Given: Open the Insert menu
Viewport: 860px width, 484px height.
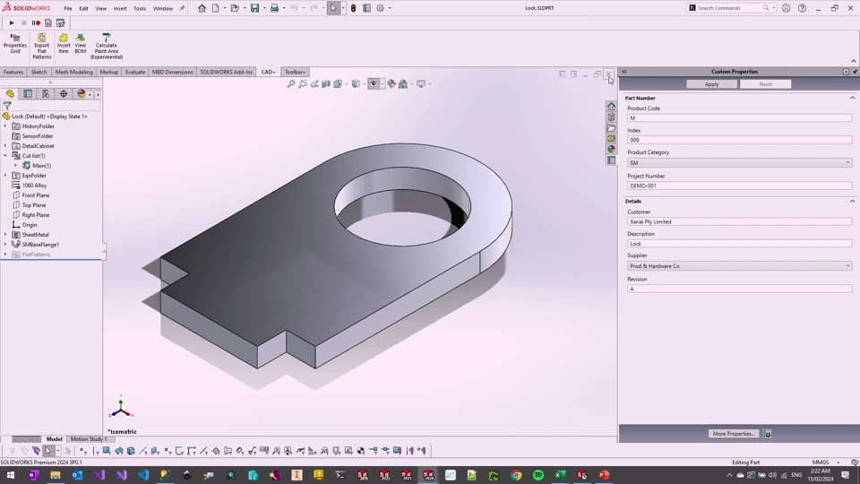Looking at the screenshot, I should tap(120, 8).
